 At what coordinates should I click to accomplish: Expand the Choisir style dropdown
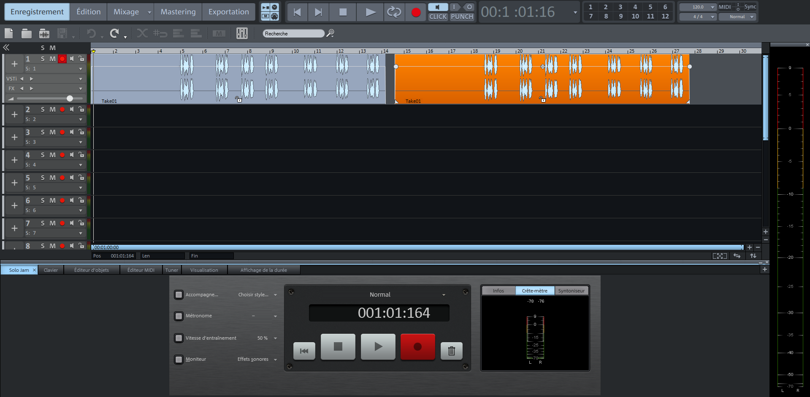[x=275, y=295]
